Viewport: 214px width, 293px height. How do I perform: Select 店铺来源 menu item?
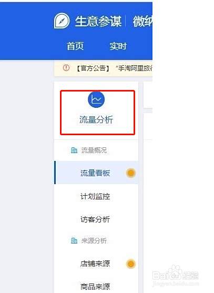pos(95,264)
